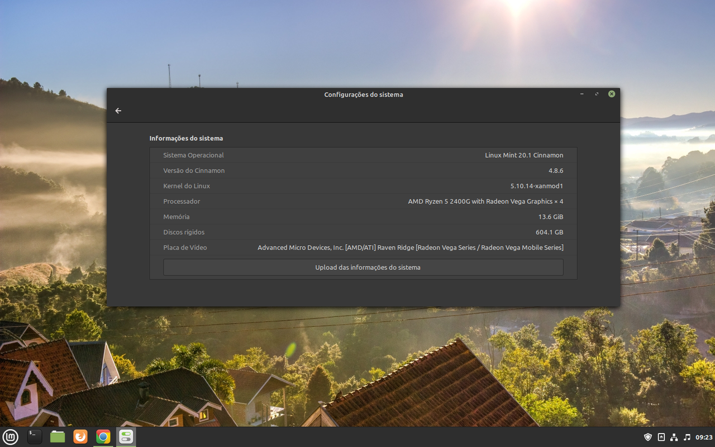Open the green Files folder launcher

click(x=58, y=436)
